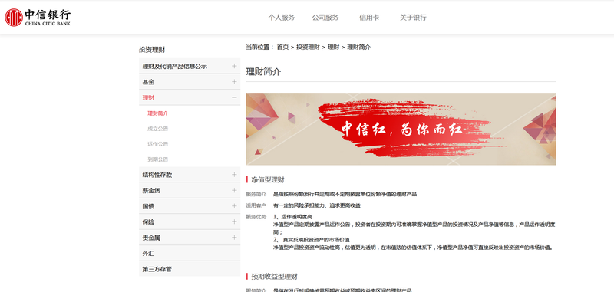
Task: Click the 适用客户 label
Action: (256, 205)
